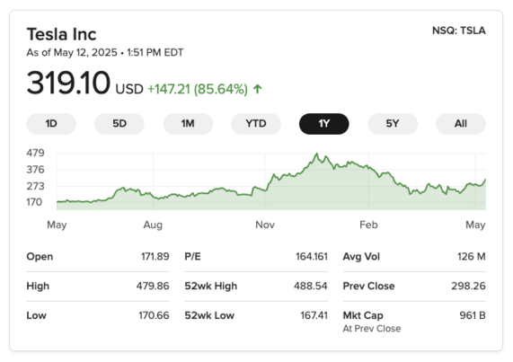Screen dimensions: 513x362
Task: Click the High value 479.86
Action: point(153,286)
